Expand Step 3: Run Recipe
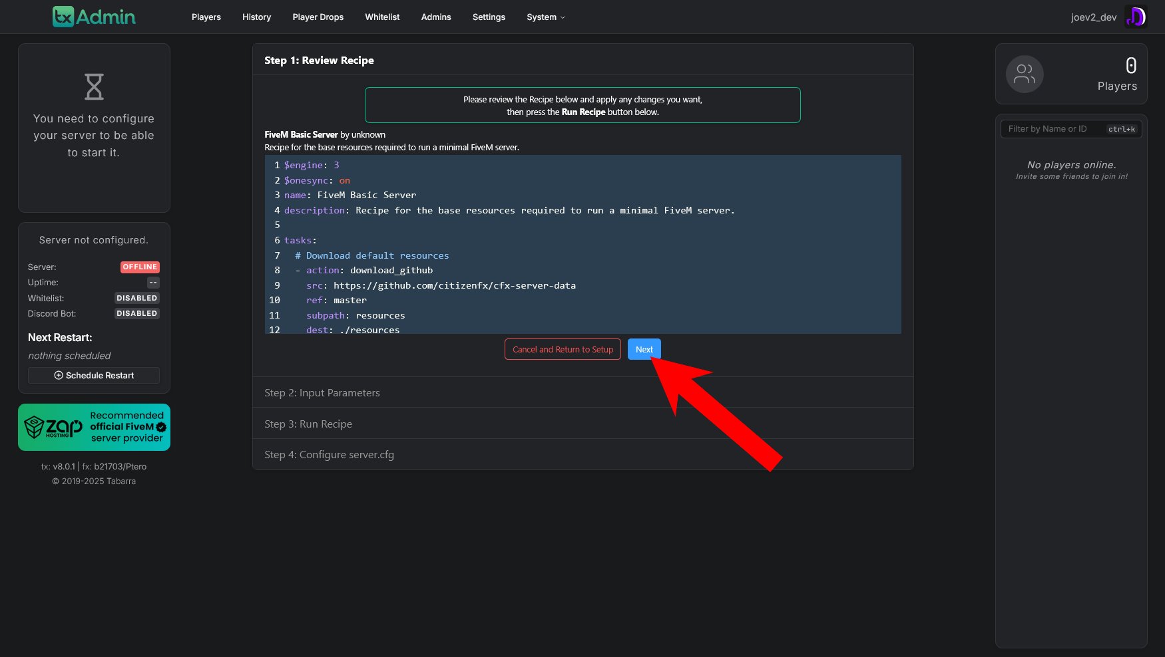 click(582, 424)
